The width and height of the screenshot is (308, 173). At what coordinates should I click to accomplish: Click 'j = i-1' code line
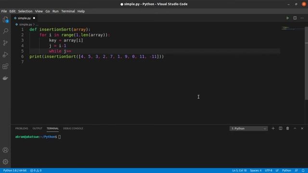(58, 46)
